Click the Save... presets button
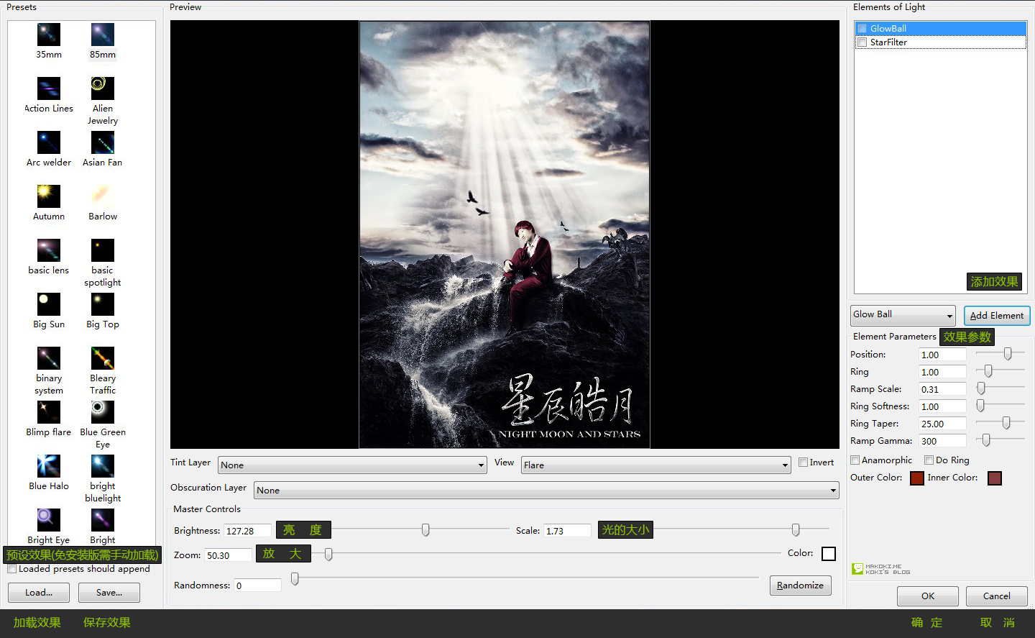This screenshot has height=638, width=1035. [109, 593]
